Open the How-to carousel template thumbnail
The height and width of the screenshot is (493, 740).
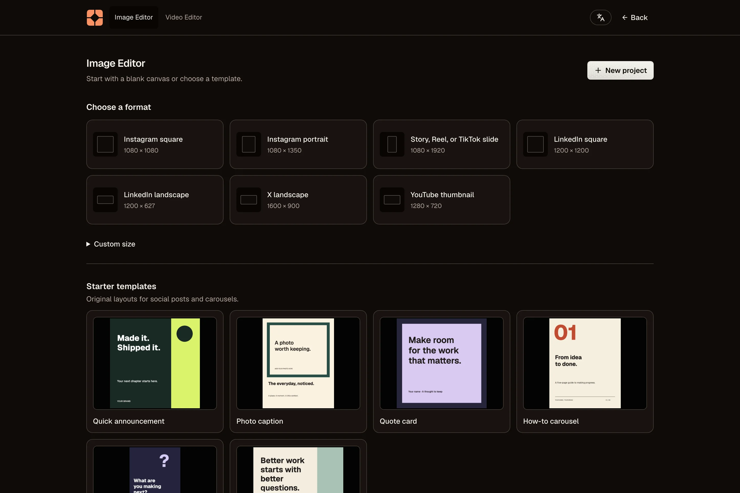coord(585,363)
